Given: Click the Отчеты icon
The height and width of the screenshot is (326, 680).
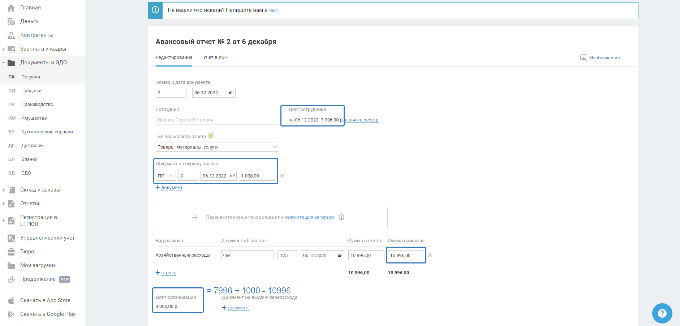Looking at the screenshot, I should 11,204.
